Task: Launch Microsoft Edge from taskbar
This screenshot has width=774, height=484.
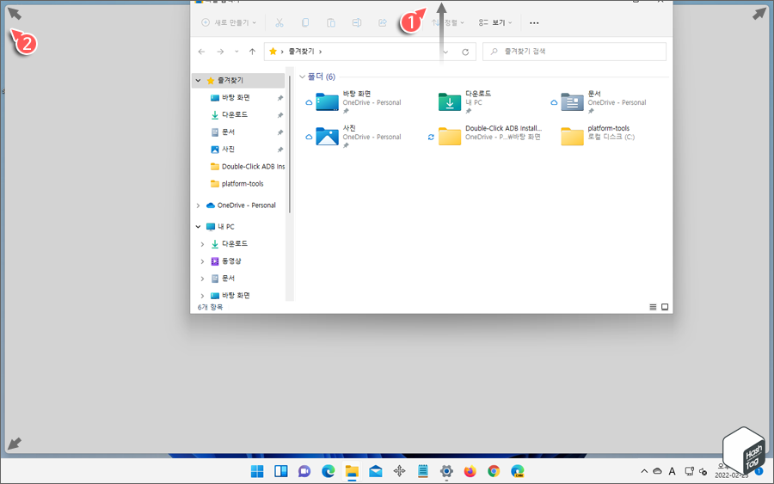Action: tap(329, 471)
